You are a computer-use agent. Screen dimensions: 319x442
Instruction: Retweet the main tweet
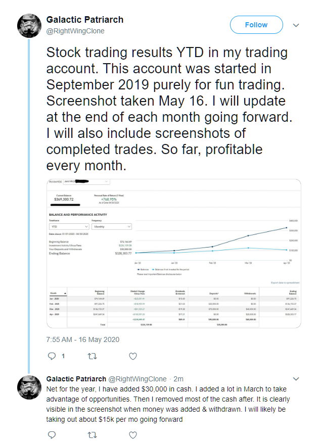[x=92, y=356]
